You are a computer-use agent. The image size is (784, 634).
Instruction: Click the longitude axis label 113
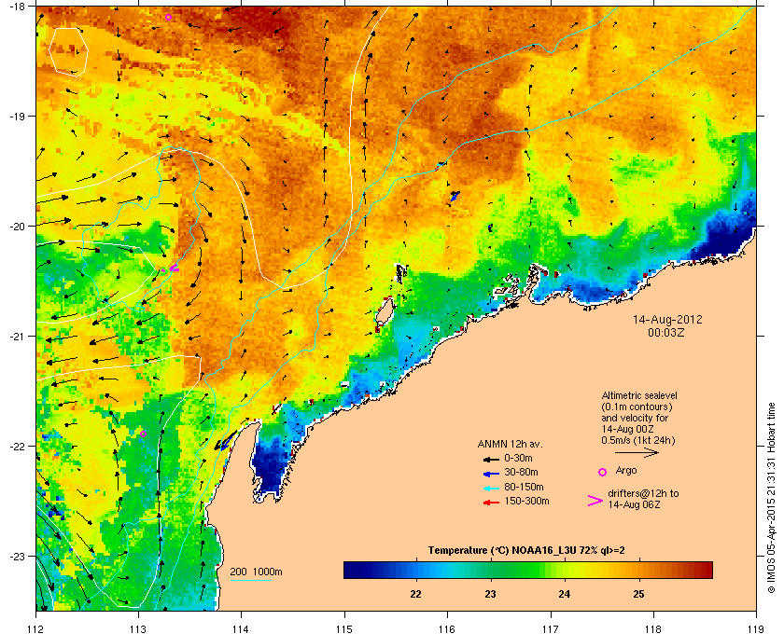138,629
